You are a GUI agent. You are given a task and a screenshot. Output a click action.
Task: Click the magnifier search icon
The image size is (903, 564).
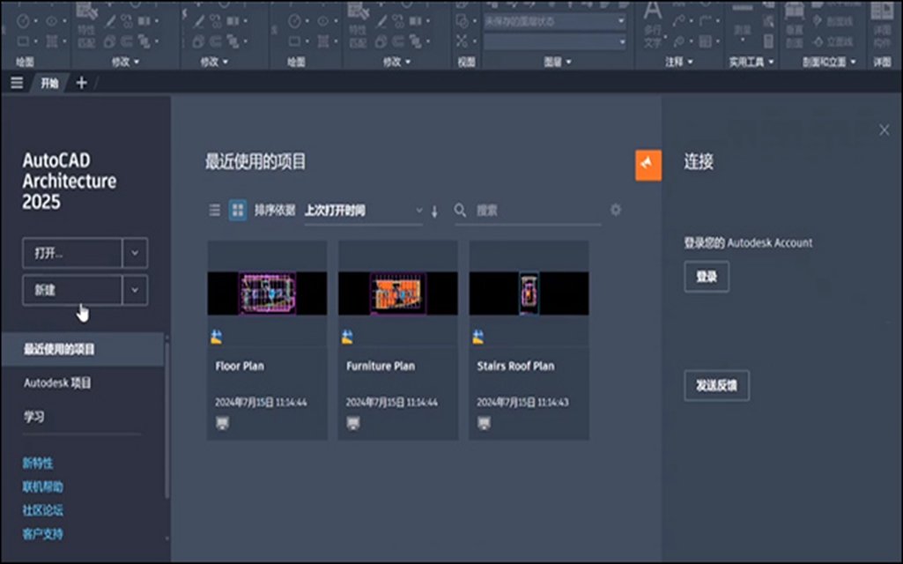tap(460, 211)
